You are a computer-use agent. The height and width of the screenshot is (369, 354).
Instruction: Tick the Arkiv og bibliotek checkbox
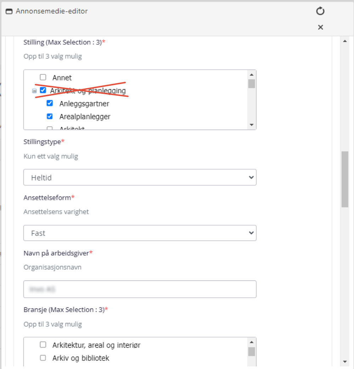[x=43, y=358]
